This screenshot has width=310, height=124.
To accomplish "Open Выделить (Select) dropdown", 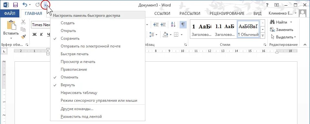I will click(283, 37).
